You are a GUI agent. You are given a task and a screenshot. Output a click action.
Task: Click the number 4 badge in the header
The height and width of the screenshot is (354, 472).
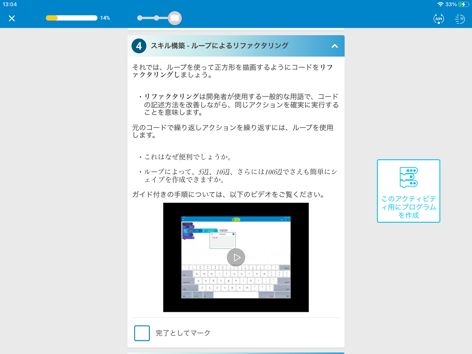point(139,46)
